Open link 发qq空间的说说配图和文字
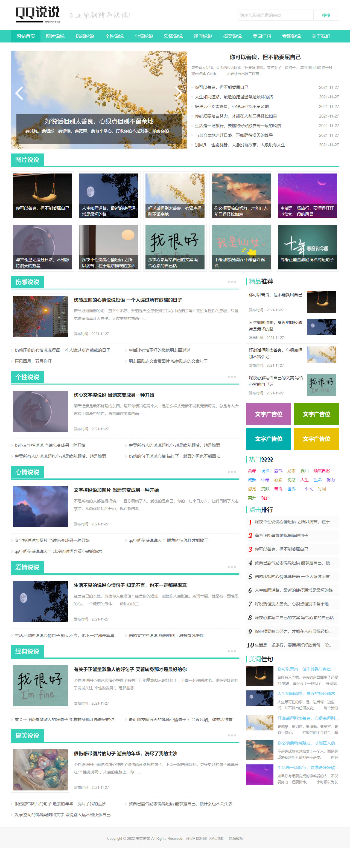The image size is (350, 848). coord(63,815)
